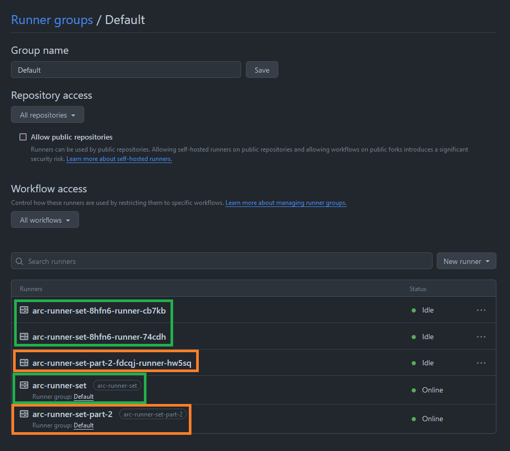
Task: Open the All repositories dropdown
Action: [47, 114]
